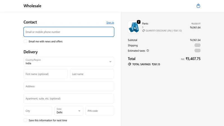Viewport: 224px width, 126px height.
Task: Click the Shipping label
Action: 133,45
